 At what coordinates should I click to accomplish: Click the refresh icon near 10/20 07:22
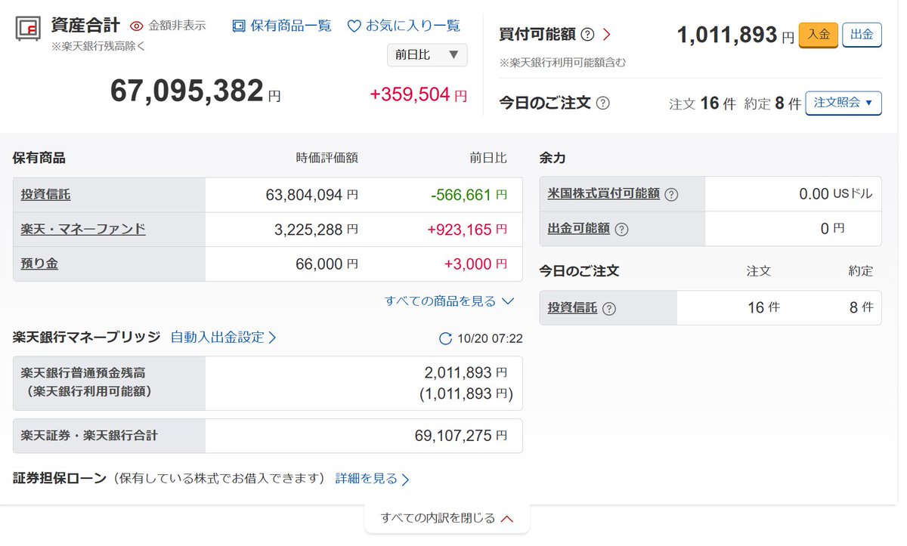(446, 338)
